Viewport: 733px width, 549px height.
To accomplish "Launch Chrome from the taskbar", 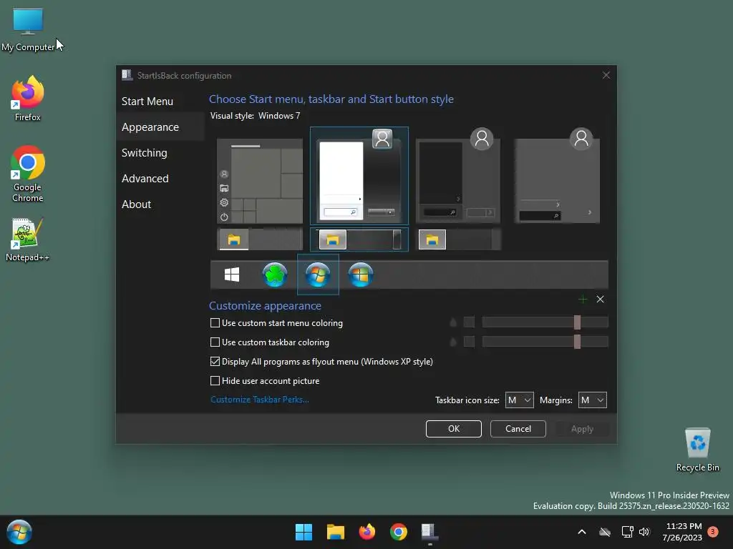I will click(398, 532).
